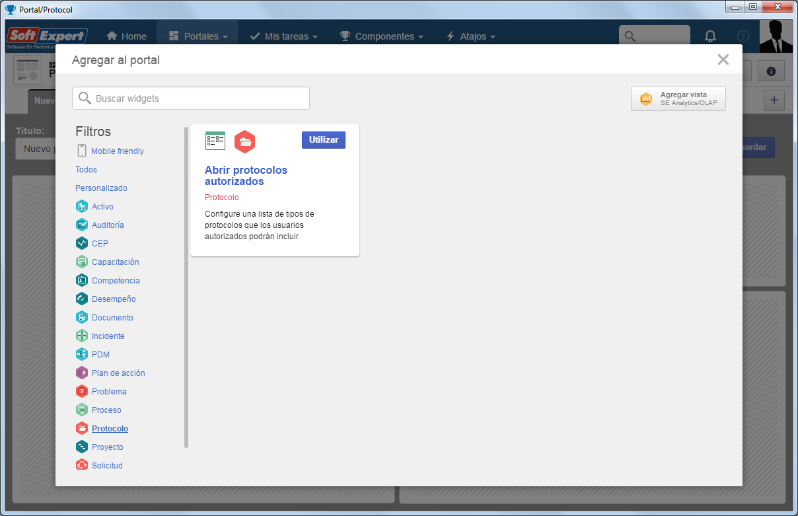Click the Problema filter hexagon icon
Viewport: 798px width, 516px height.
82,391
